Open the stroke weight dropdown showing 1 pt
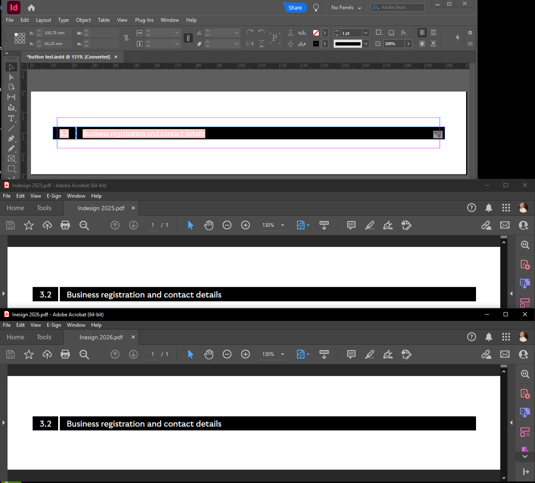The image size is (535, 483). pyautogui.click(x=365, y=33)
